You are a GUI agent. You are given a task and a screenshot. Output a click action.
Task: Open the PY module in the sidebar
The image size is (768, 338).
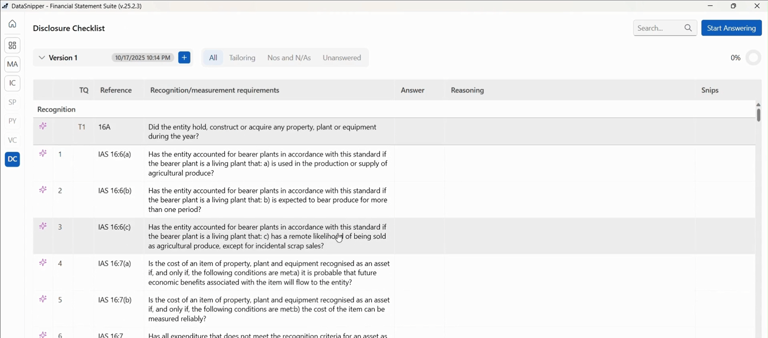pos(12,121)
